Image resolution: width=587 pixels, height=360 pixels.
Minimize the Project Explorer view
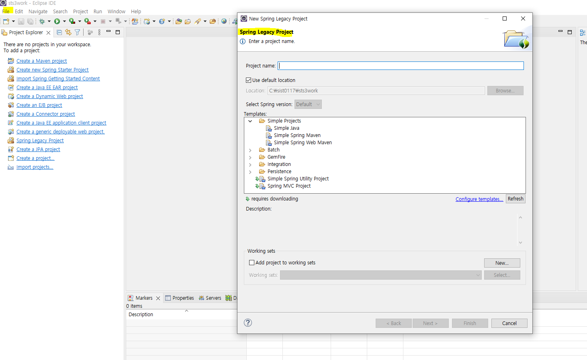(108, 32)
